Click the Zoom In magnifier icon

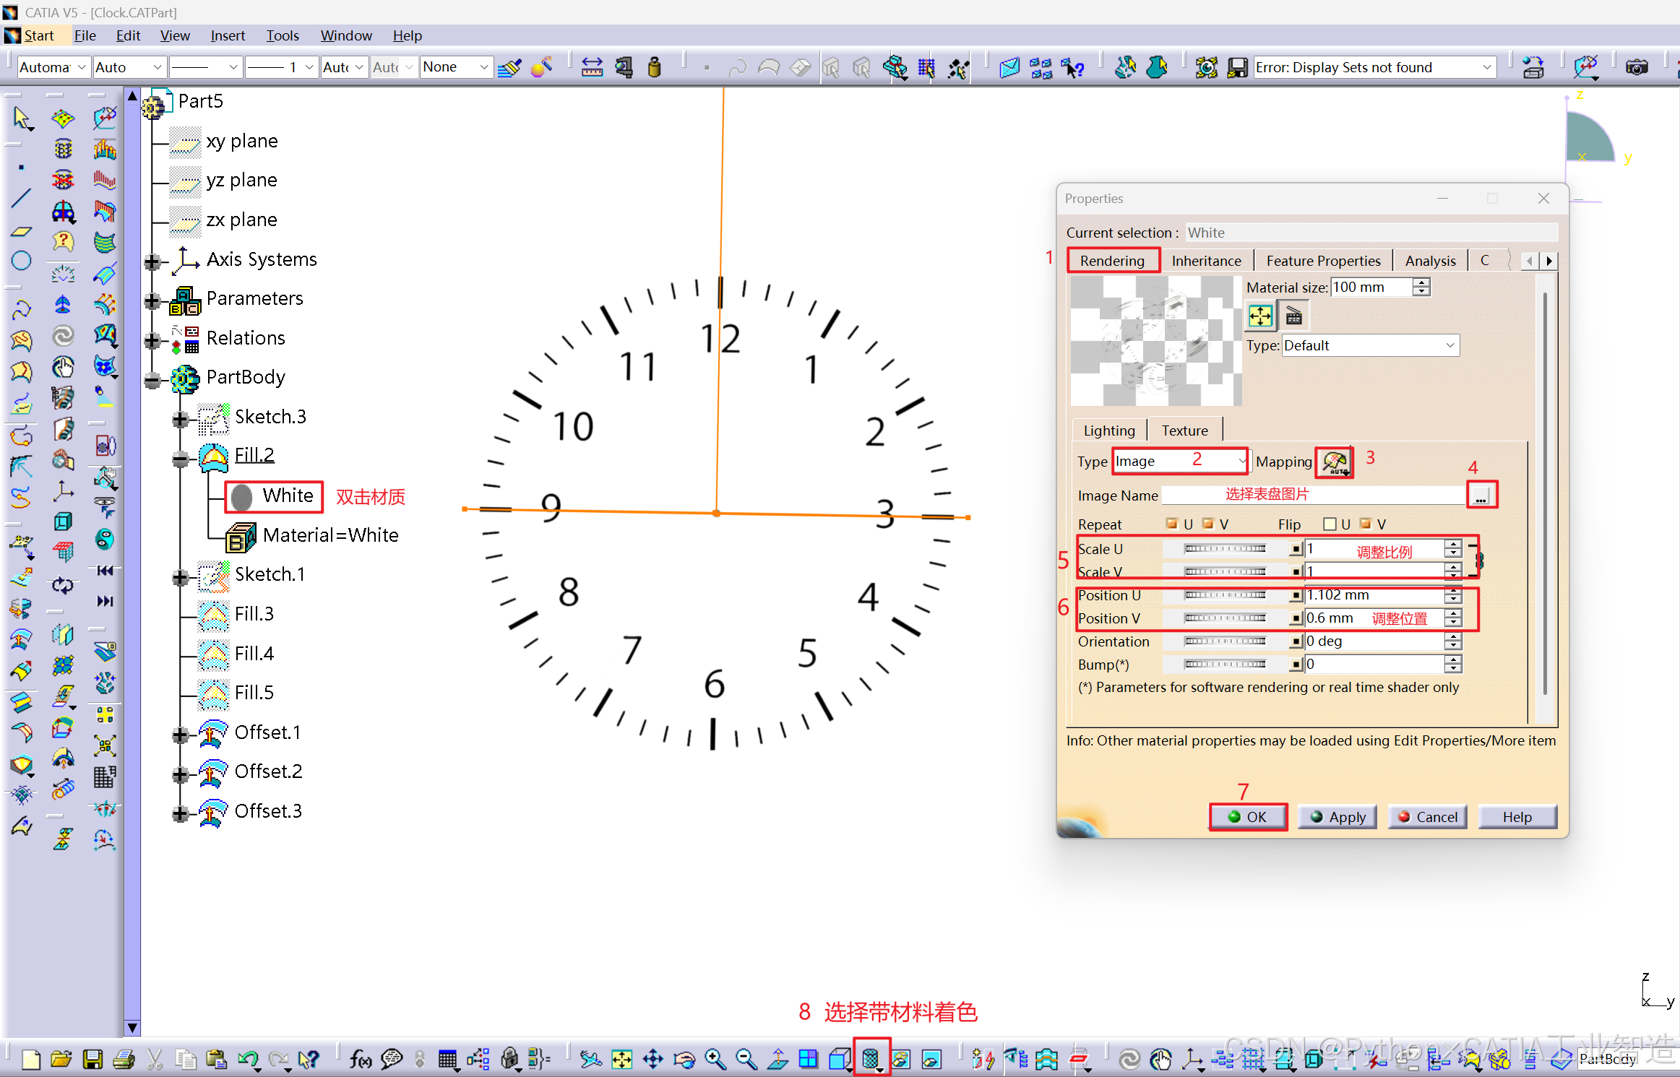715,1060
